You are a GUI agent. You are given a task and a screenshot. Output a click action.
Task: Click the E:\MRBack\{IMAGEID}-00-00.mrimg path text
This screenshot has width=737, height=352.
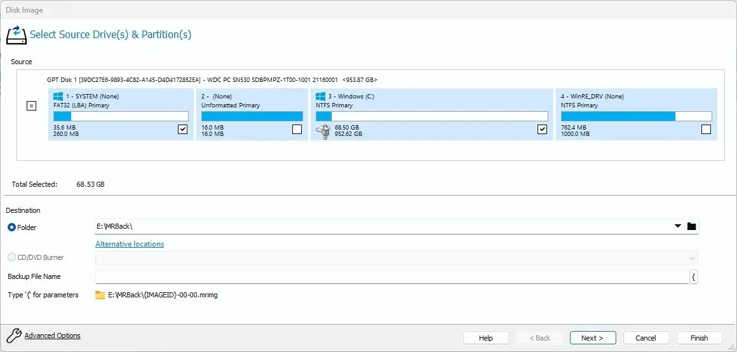163,295
